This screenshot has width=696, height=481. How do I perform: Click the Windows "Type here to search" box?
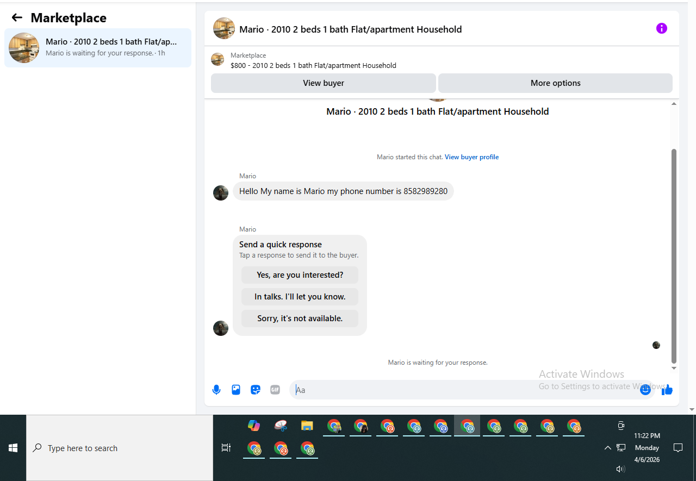(x=120, y=448)
